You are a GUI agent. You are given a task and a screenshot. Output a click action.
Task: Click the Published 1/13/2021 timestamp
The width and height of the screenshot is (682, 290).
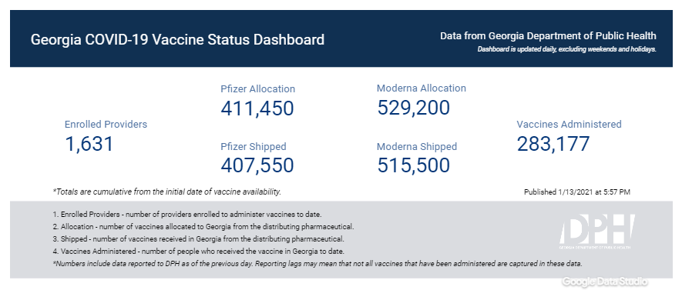pyautogui.click(x=576, y=192)
